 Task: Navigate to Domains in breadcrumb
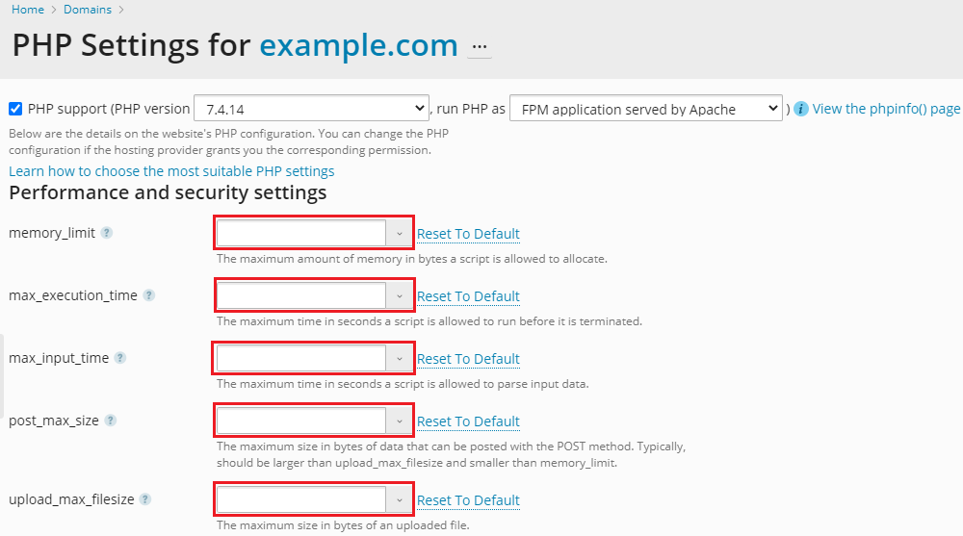(87, 10)
